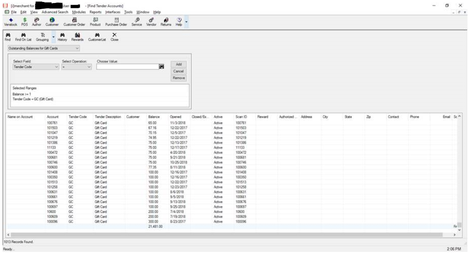Viewport: 470px width, 254px height.
Task: Click the Find binoculars icon
Action: (x=8, y=37)
